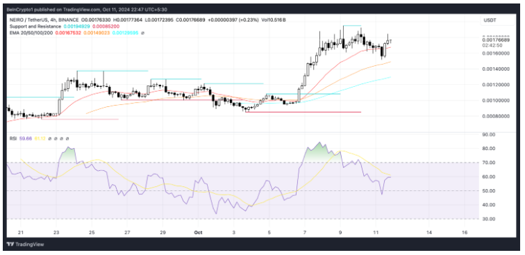Click the purple RSI value 59.66

[x=26, y=138]
